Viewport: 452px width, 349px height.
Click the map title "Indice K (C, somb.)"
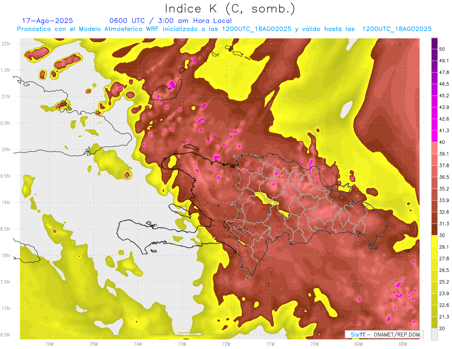tap(230, 8)
